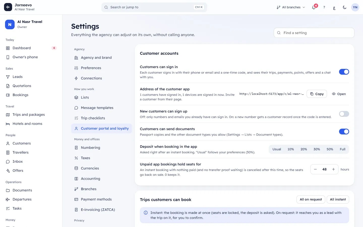Set all trips to on request

click(x=311, y=200)
